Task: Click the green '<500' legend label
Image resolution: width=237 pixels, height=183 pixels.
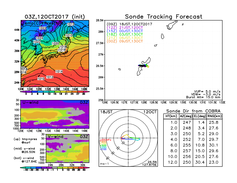Action: (x=103, y=146)
